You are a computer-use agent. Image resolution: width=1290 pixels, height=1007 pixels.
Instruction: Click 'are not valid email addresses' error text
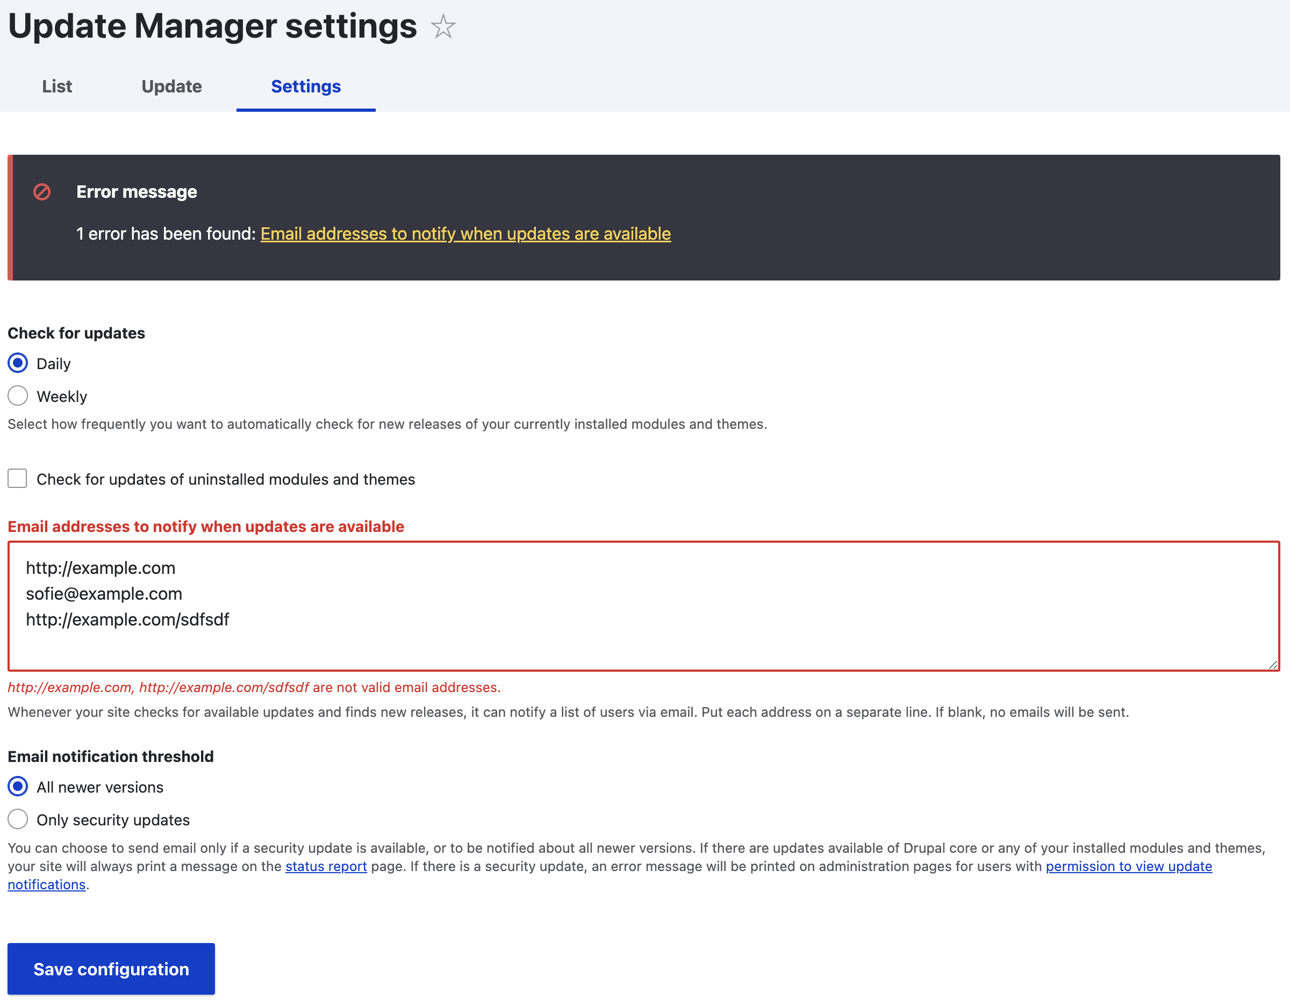point(406,687)
